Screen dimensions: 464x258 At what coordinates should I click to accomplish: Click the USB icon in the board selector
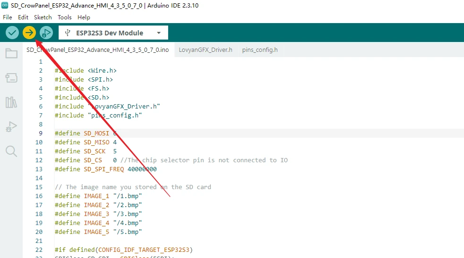pos(68,33)
